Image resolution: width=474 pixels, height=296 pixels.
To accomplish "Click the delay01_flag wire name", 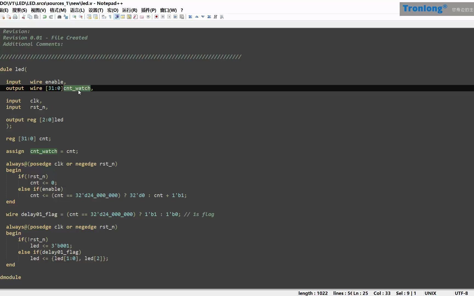I will tap(39, 214).
